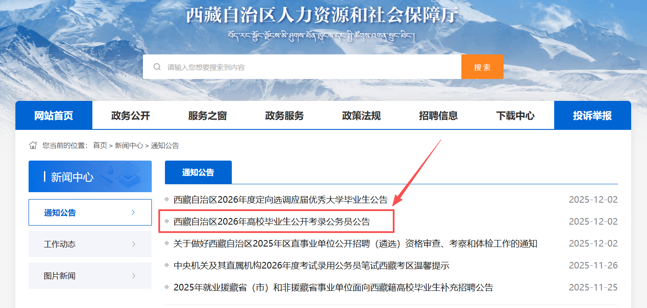Open the 政务公开 navigation menu
Screen dimensions: 647x308
[x=131, y=116]
